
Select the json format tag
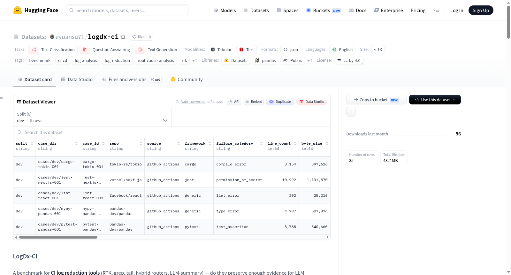pos(291,50)
